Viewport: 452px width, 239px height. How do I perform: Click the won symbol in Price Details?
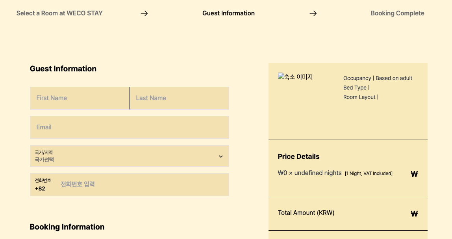coord(414,174)
